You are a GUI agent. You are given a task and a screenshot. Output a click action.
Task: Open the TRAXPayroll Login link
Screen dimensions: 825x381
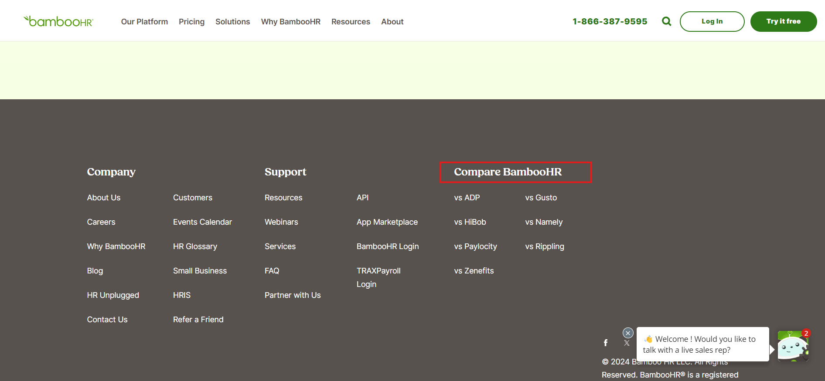(378, 277)
